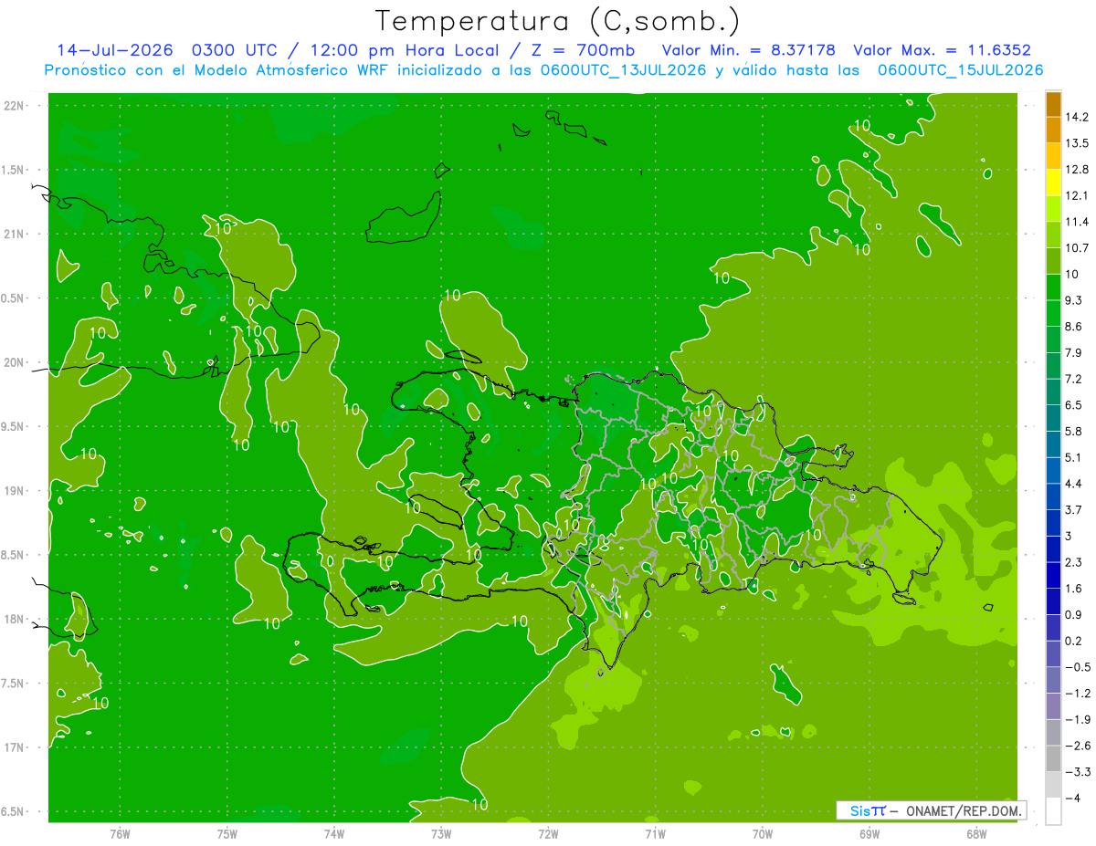The width and height of the screenshot is (1096, 846).
Task: Select the valid-until time '0600UTC_15JUL2026'
Action: point(960,70)
